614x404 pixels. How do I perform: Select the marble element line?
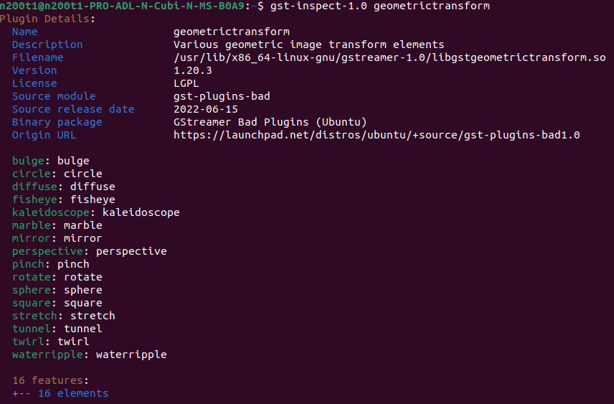pos(57,225)
